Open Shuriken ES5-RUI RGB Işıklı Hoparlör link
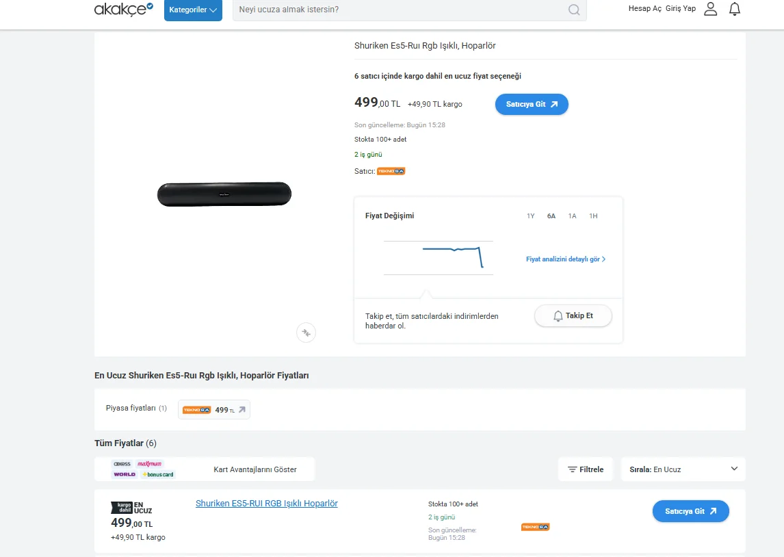Viewport: 784px width, 557px height. pyautogui.click(x=267, y=504)
